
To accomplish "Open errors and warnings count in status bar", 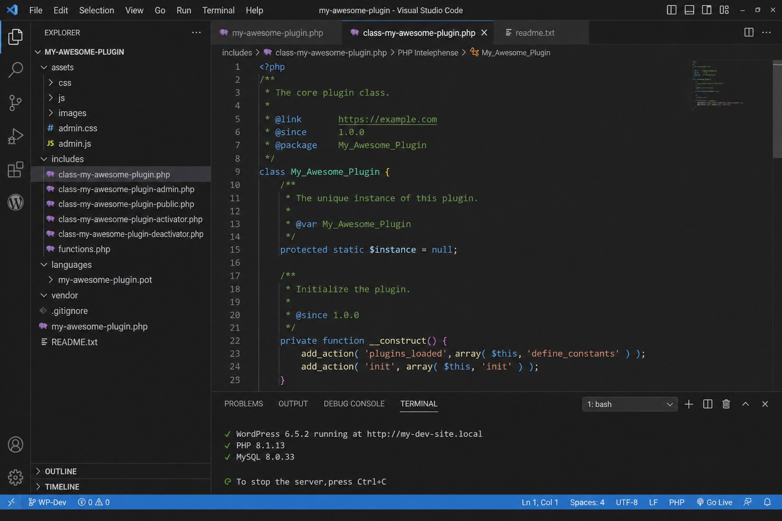I will (94, 502).
